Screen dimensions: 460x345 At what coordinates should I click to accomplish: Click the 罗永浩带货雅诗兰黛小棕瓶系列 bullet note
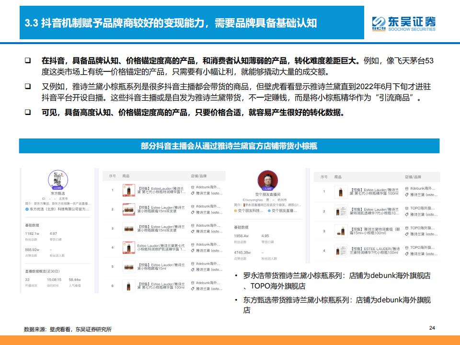[x=337, y=281]
